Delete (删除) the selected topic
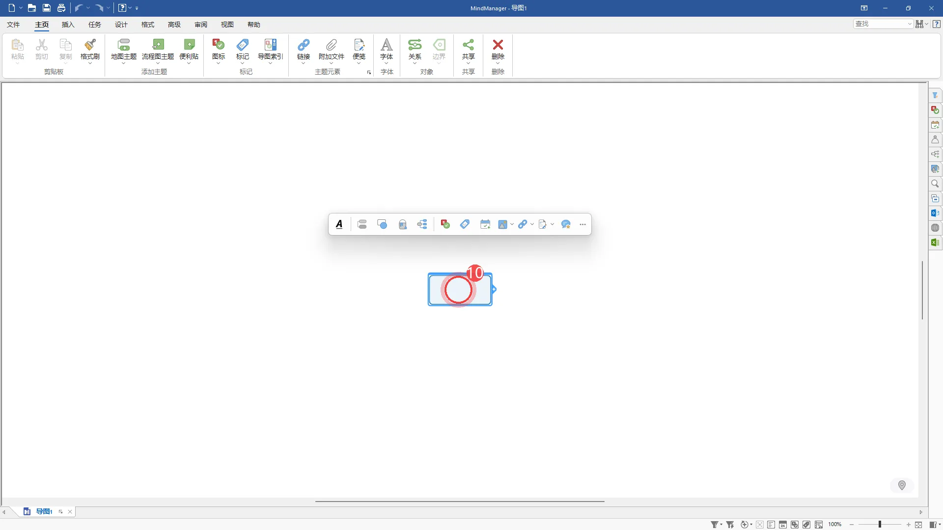This screenshot has height=530, width=943. [x=498, y=50]
